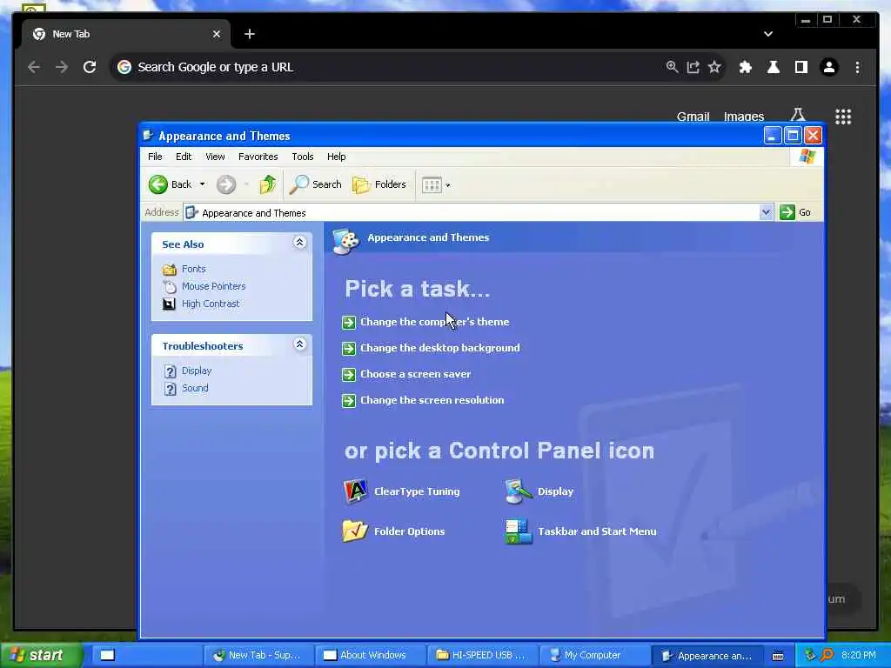891x668 pixels.
Task: Open Images link in Chrome
Action: (x=743, y=117)
